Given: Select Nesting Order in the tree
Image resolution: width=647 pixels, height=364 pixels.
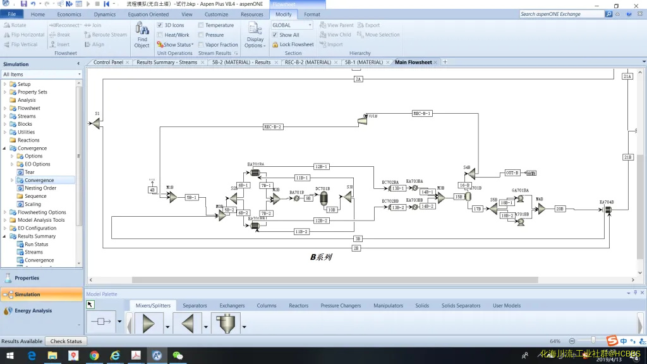Looking at the screenshot, I should [x=40, y=188].
